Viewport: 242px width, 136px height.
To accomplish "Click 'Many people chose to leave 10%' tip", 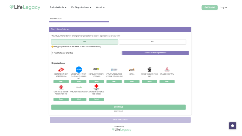I will tap(76, 47).
